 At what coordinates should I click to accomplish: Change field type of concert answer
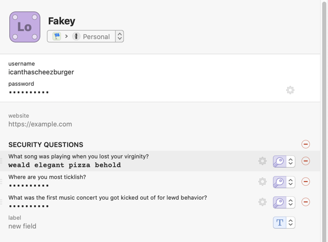click(x=284, y=202)
